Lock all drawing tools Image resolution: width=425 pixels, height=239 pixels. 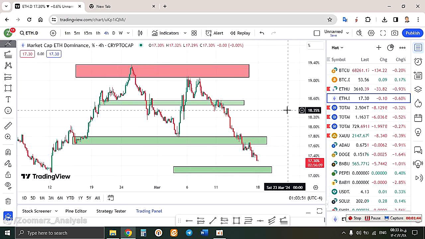[8, 175]
